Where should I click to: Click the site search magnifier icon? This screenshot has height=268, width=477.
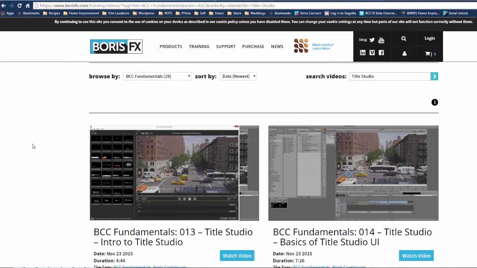click(404, 38)
